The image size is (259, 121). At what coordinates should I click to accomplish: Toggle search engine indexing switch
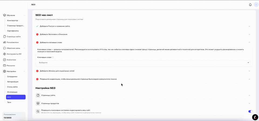click(x=250, y=111)
